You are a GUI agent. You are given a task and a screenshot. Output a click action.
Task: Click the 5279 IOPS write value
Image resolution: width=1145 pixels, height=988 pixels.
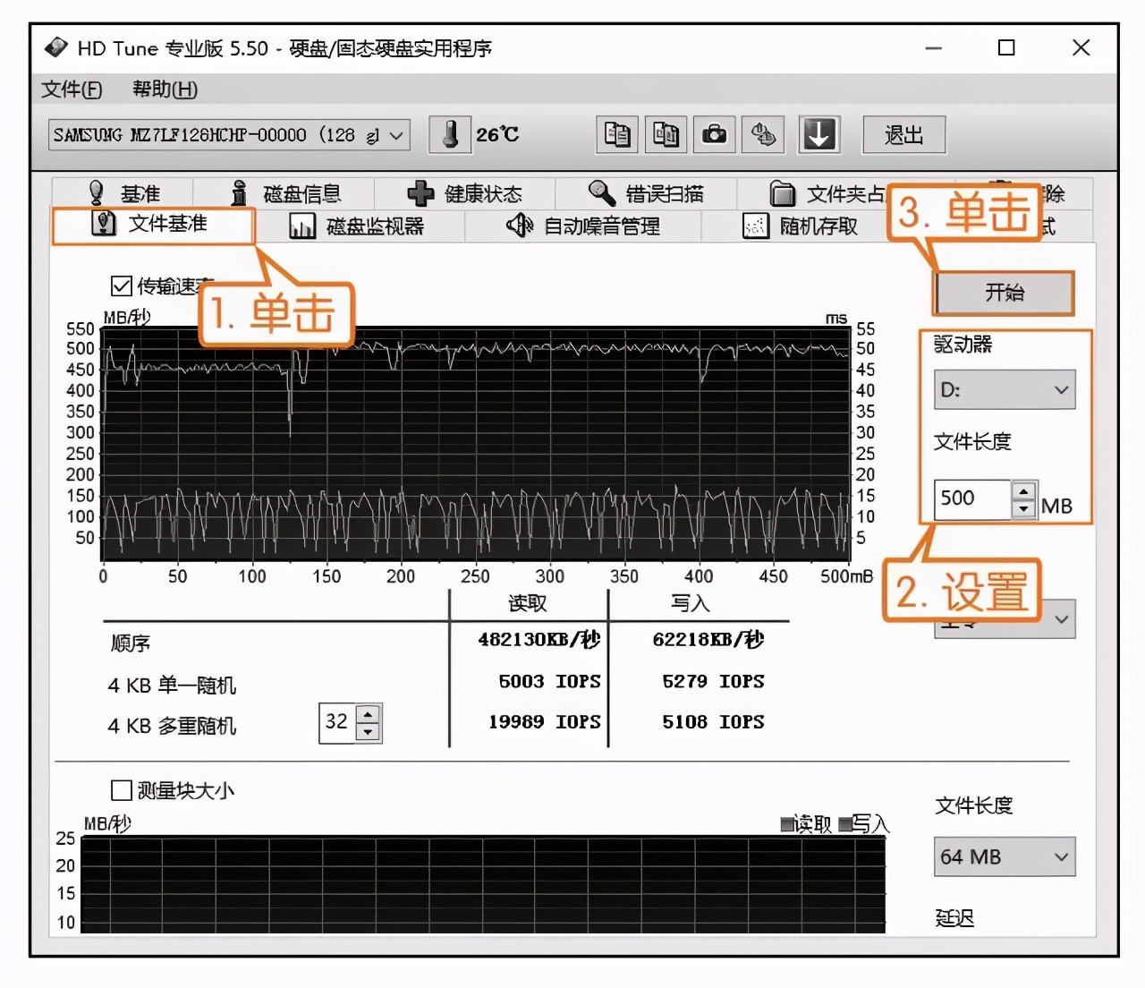713,681
